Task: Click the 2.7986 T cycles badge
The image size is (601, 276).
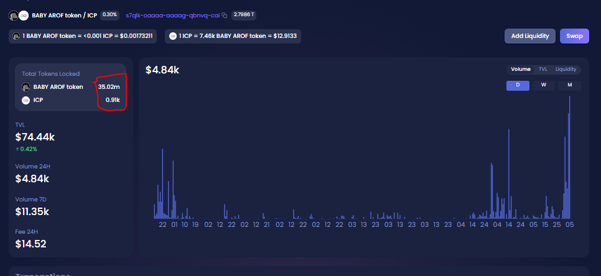Action: pos(244,16)
